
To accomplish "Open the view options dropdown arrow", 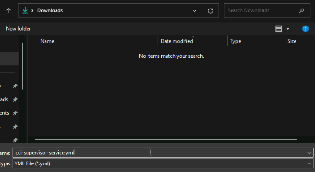I will click(288, 29).
